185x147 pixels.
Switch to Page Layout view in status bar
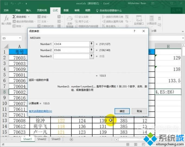pyautogui.click(x=136, y=144)
